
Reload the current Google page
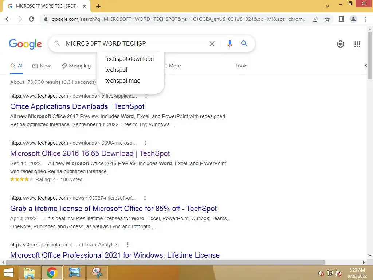[31, 19]
